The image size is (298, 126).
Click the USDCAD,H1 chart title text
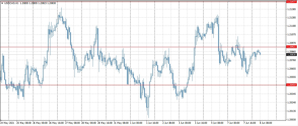click(11, 3)
